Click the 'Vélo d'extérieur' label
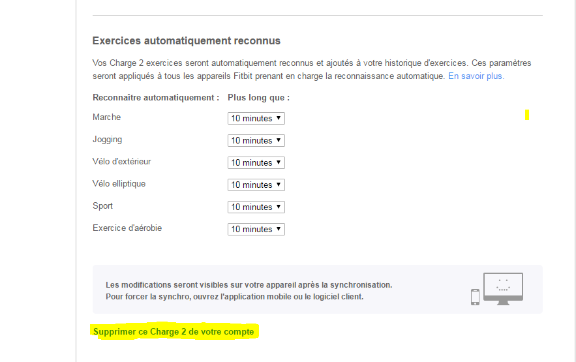The width and height of the screenshot is (576, 362). tap(122, 162)
